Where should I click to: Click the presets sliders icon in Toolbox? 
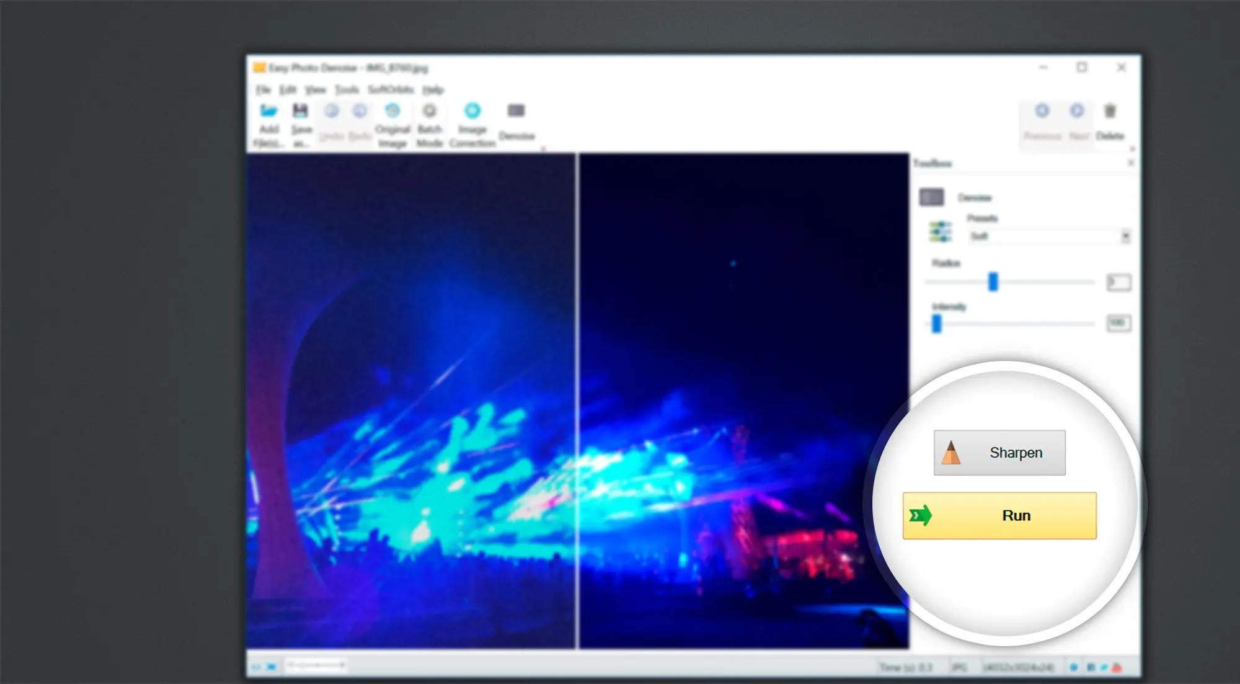tap(940, 232)
